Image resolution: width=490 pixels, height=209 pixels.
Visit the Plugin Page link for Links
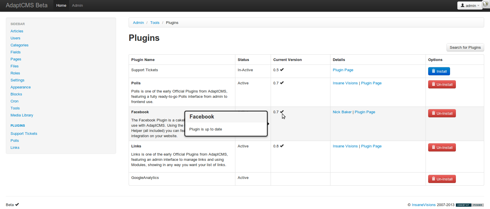click(x=371, y=146)
